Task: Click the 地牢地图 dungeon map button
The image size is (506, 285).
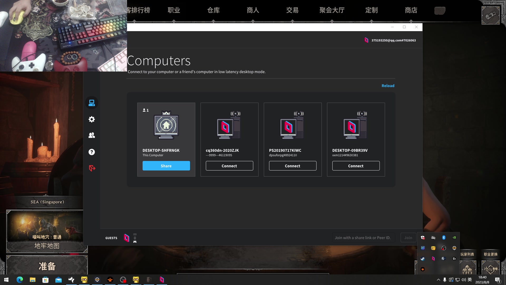Action: [x=47, y=246]
